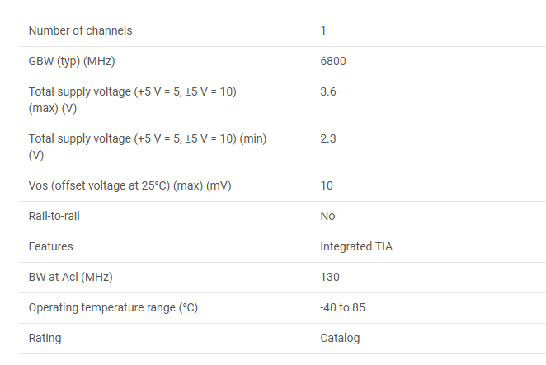
Task: Click the Vos offset voltage label
Action: [x=129, y=185]
